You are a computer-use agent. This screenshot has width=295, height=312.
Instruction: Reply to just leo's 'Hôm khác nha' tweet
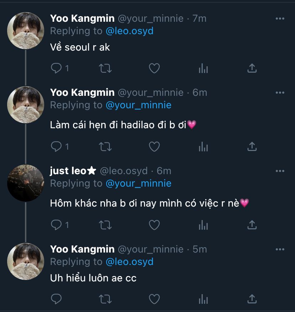click(56, 225)
